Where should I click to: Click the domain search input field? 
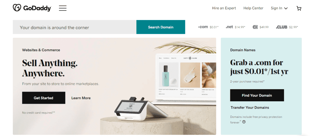[75, 27]
